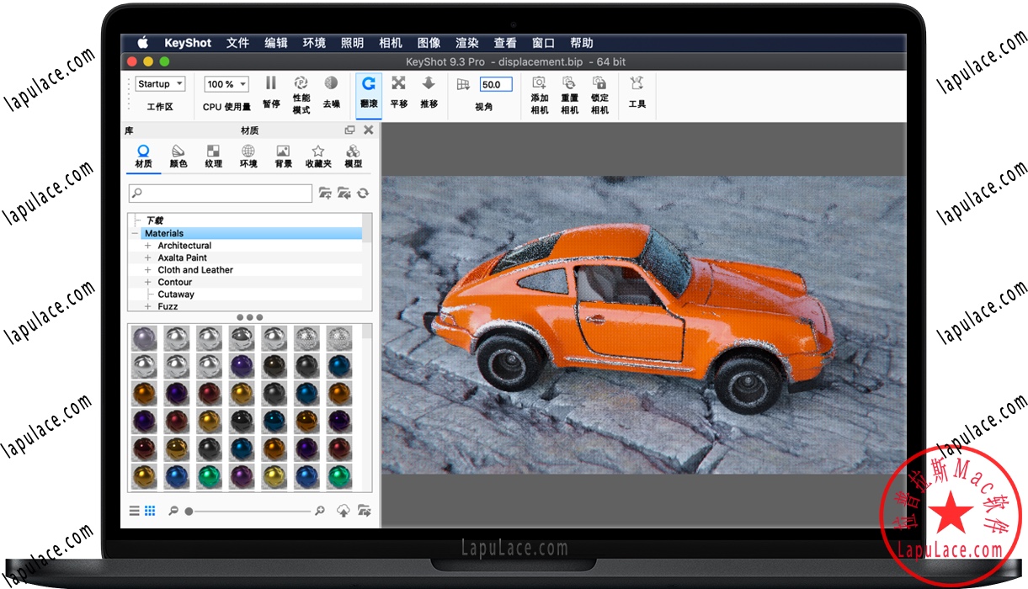
Task: Open the 环境 menu in menu bar
Action: (x=314, y=43)
